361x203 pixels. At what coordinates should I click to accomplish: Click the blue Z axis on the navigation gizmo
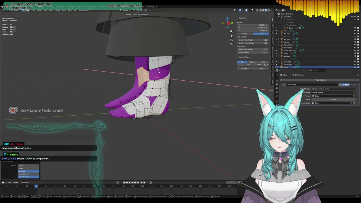click(227, 19)
